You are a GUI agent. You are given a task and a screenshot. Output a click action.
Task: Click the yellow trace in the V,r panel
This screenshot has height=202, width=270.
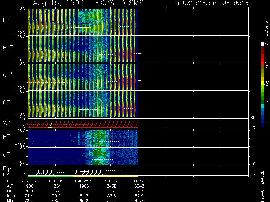[x=50, y=124]
